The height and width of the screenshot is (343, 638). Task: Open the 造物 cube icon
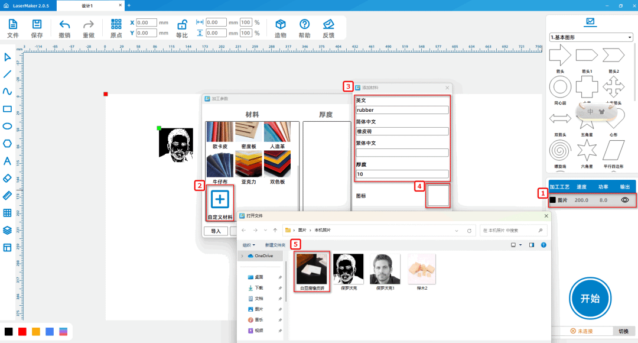pyautogui.click(x=281, y=24)
